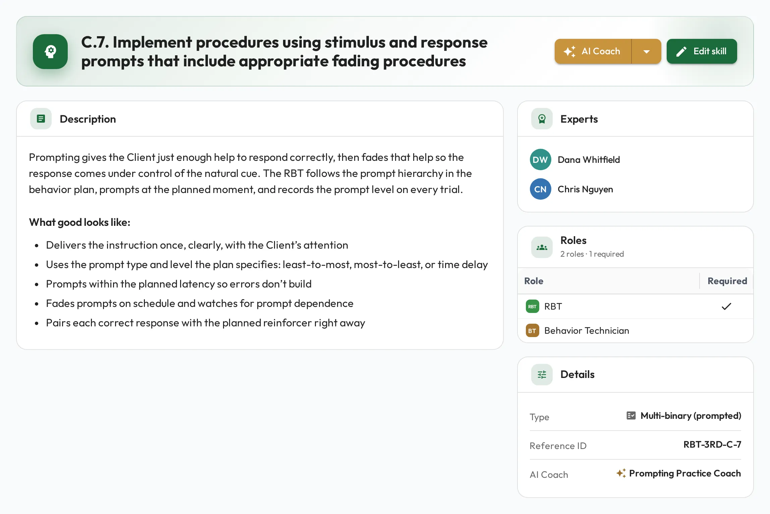Open expert Chris Nguyen

click(x=585, y=189)
